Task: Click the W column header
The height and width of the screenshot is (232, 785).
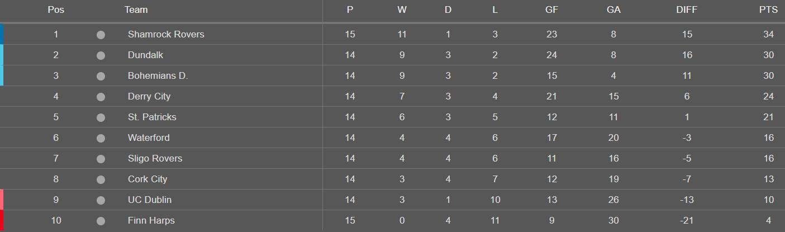Action: (x=402, y=10)
